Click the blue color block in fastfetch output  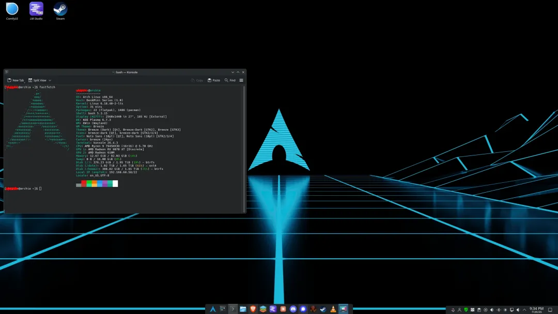100,183
